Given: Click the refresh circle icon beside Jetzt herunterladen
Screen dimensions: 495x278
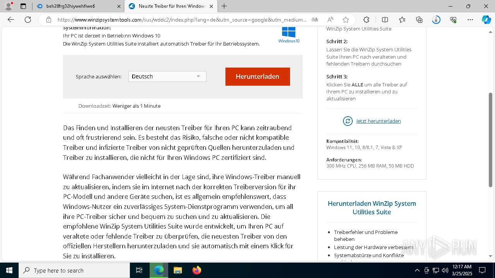Looking at the screenshot, I should (x=348, y=121).
